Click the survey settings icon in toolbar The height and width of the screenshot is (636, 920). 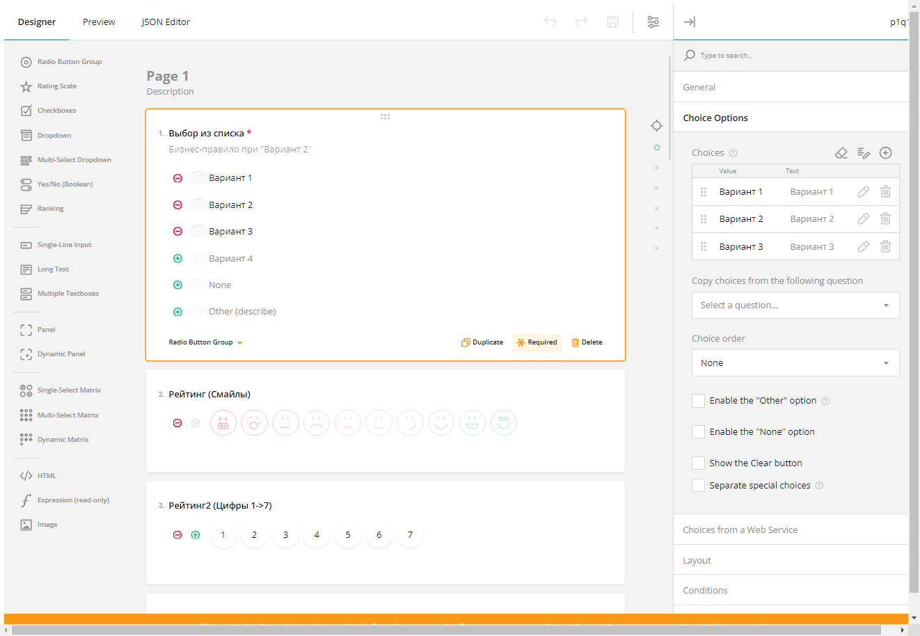coord(653,22)
